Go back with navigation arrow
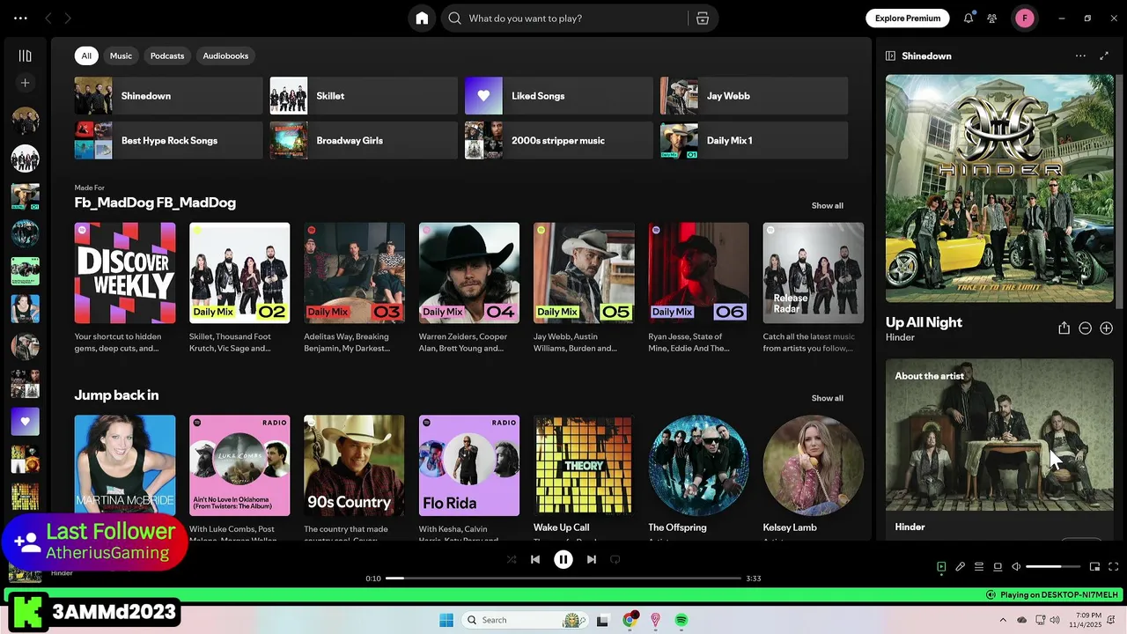This screenshot has width=1127, height=634. click(48, 18)
